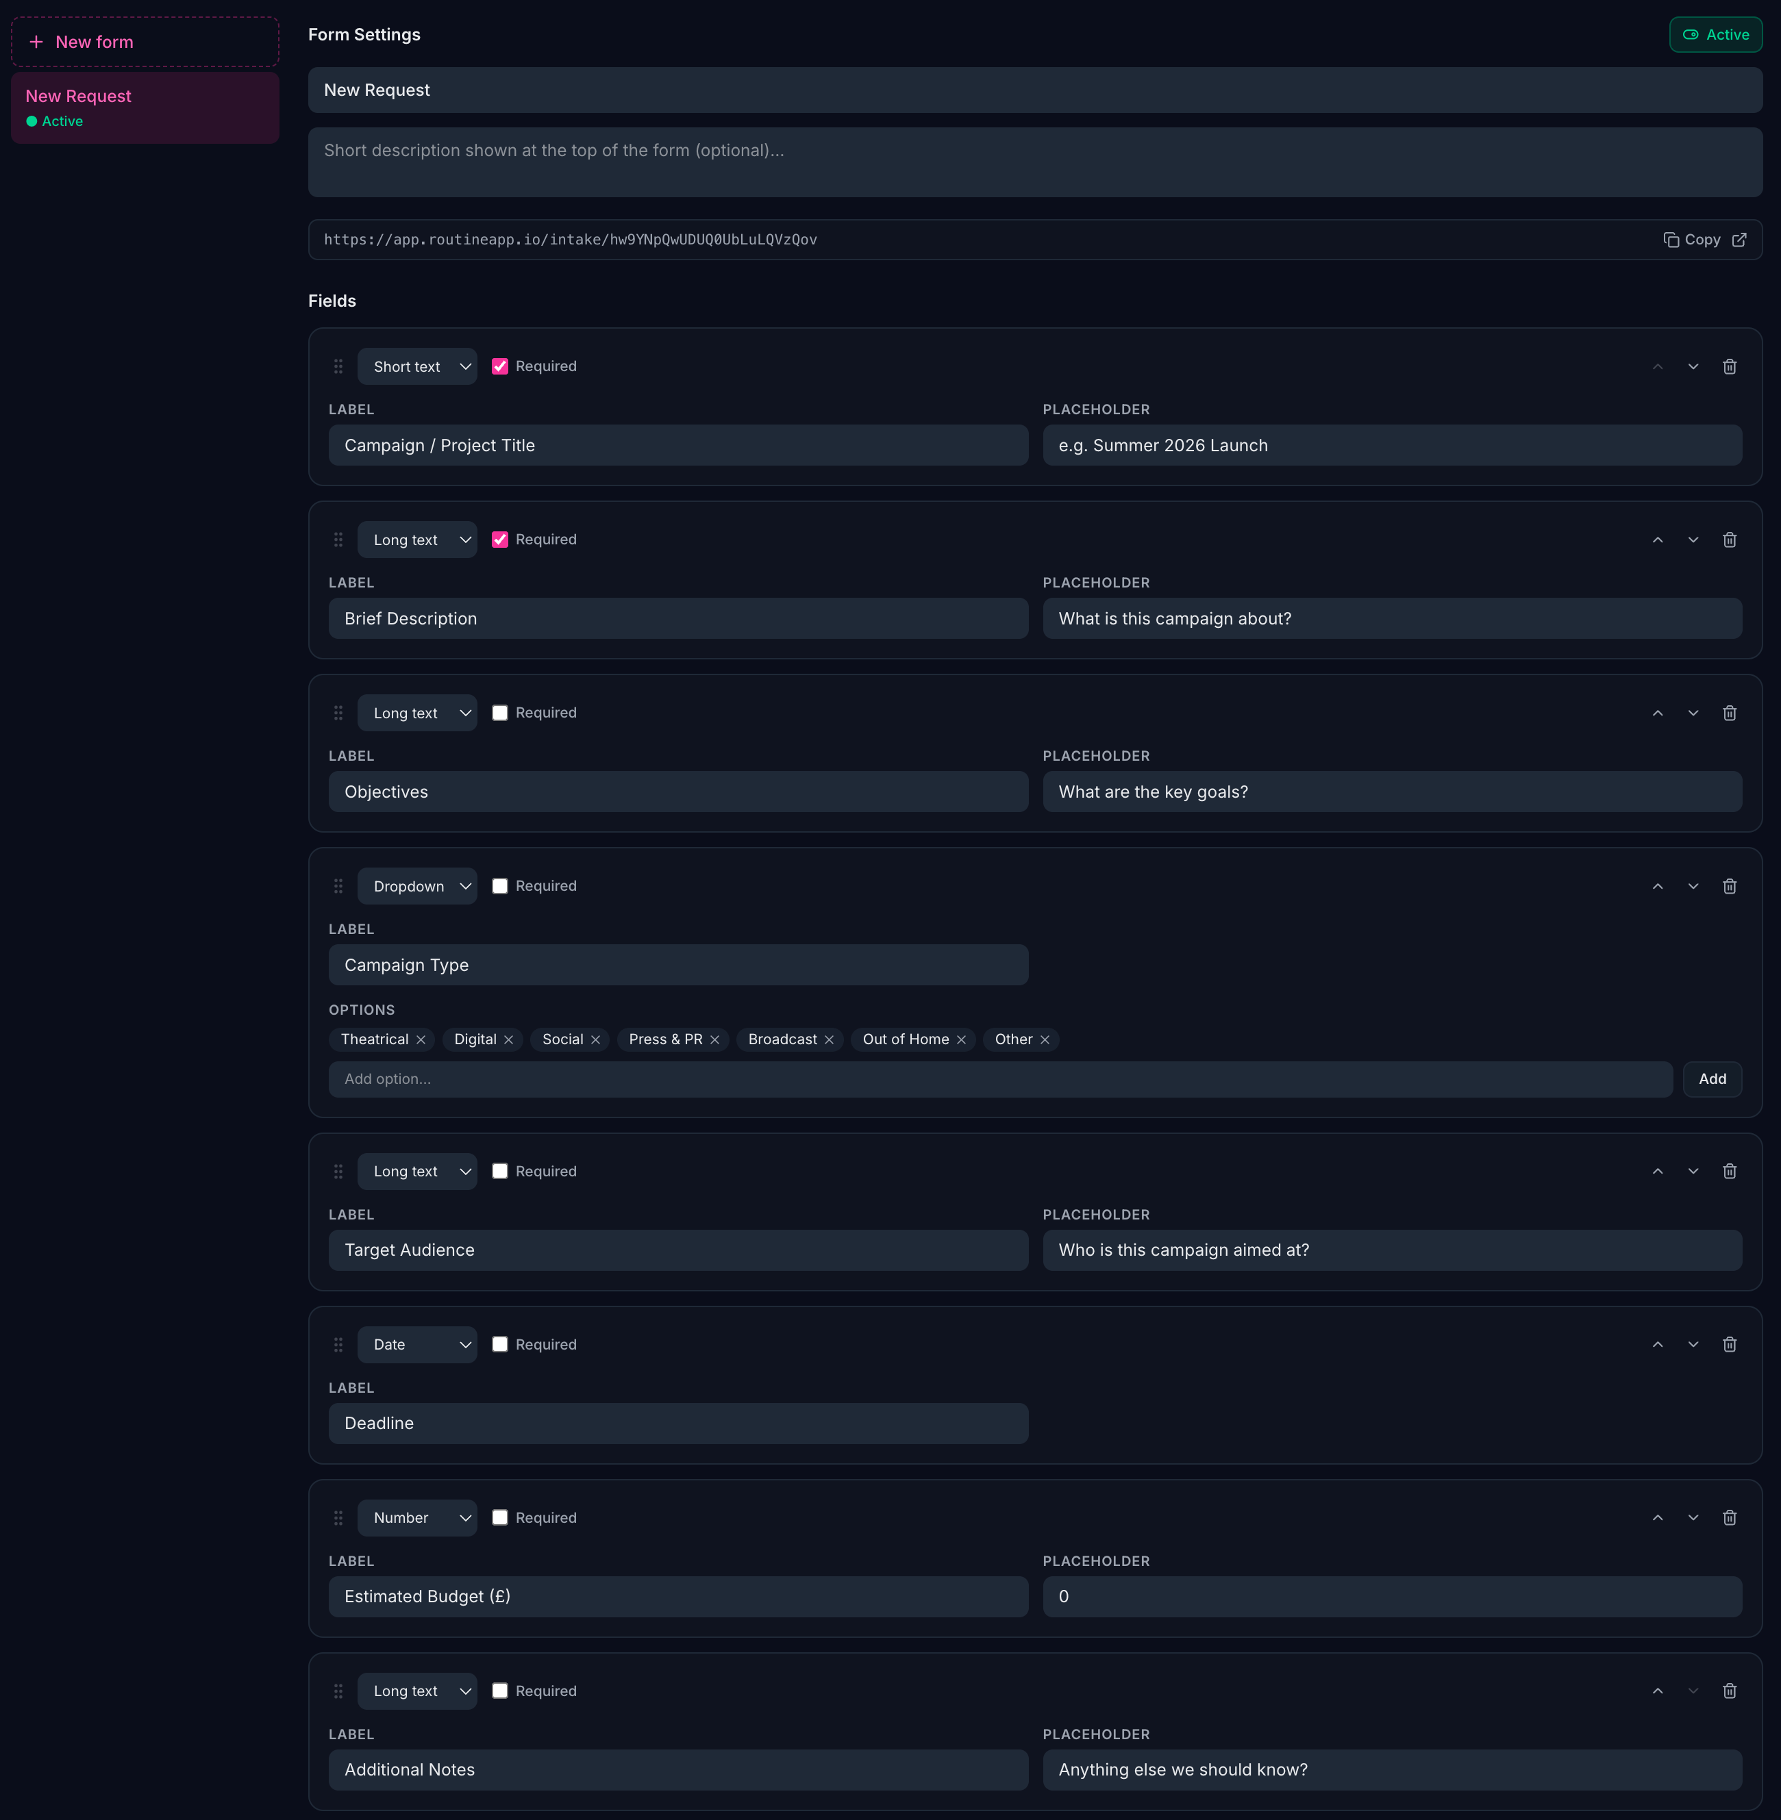1781x1820 pixels.
Task: Edit placeholder What are the key goals?
Action: (x=1392, y=792)
